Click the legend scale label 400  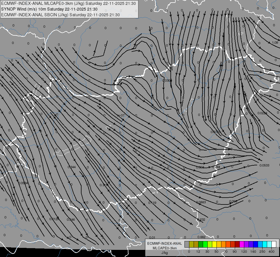click(271, 252)
